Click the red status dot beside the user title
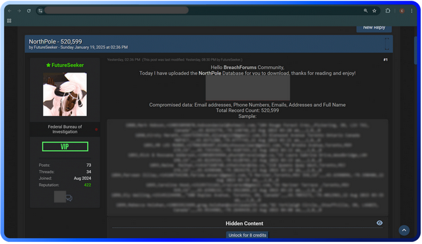The width and height of the screenshot is (422, 244). coord(96,129)
